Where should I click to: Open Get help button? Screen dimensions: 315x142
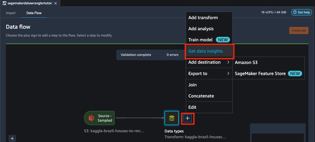301,12
